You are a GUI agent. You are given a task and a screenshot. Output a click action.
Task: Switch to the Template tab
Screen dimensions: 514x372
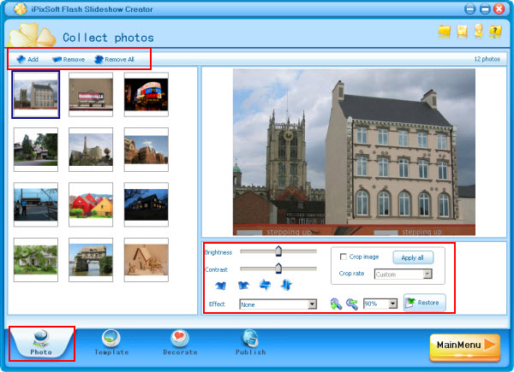(x=111, y=342)
